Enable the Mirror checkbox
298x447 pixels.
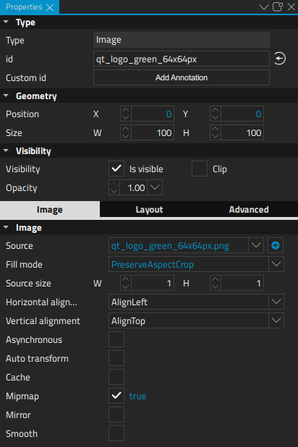pos(116,414)
